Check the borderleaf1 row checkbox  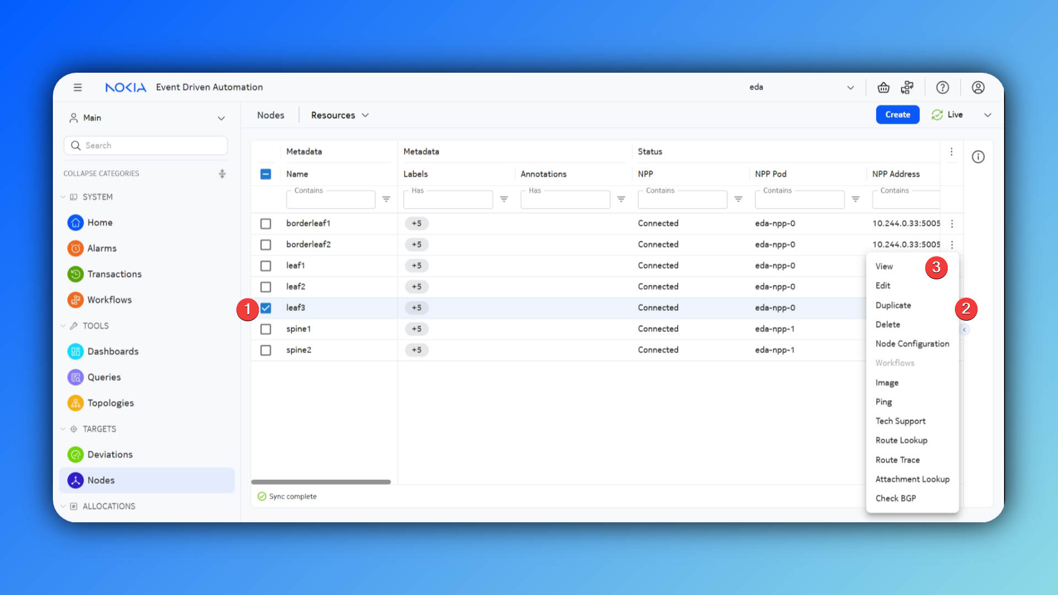click(266, 224)
